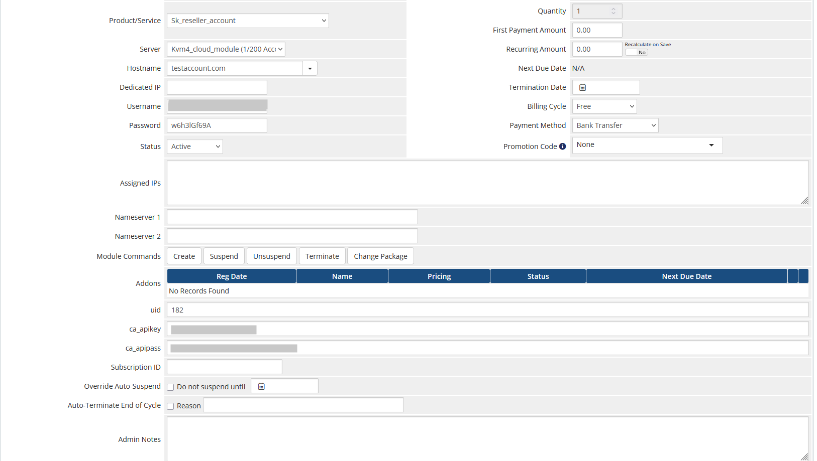The height and width of the screenshot is (461, 817).
Task: Click the calendar icon beside Do not suspend until
Action: 261,386
